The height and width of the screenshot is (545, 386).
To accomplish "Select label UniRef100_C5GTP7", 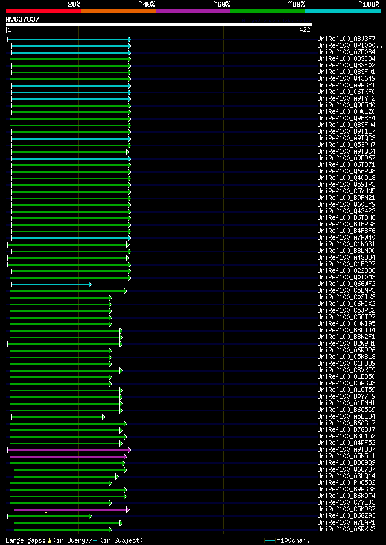I will [x=346, y=317].
